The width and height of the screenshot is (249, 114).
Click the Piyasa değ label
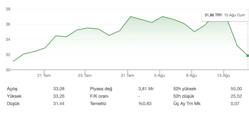click(x=101, y=89)
